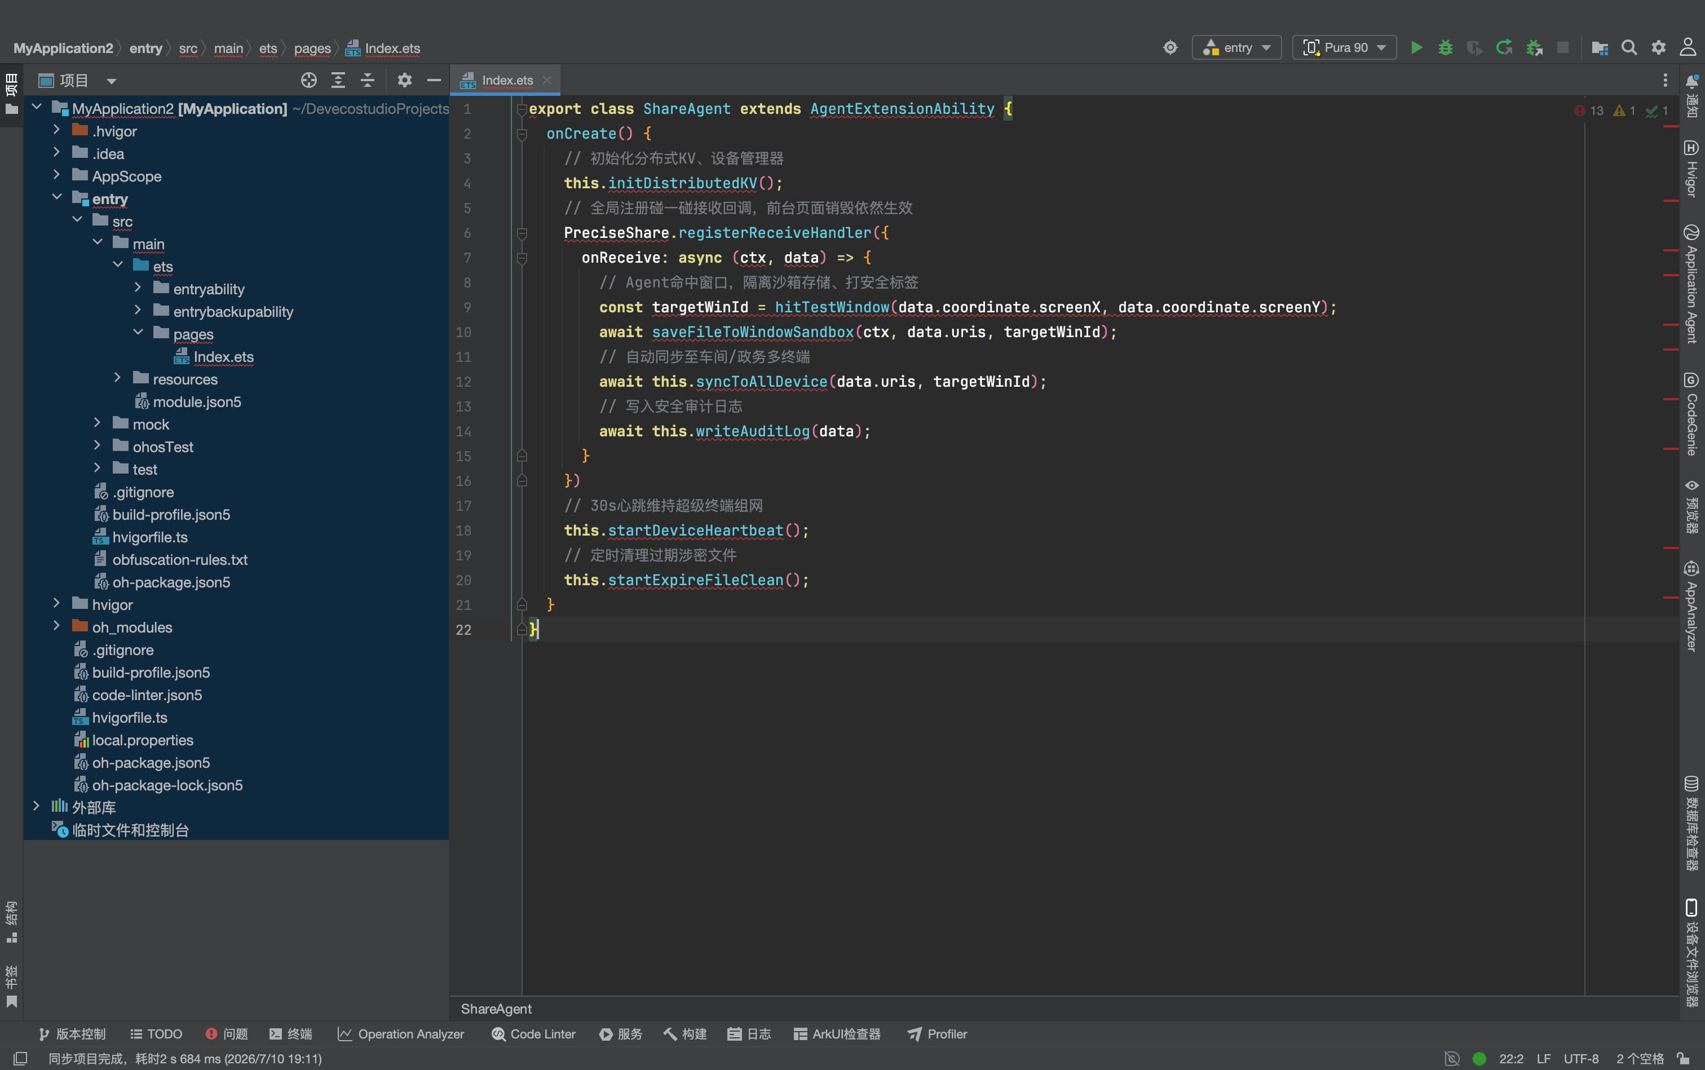Expand the AppScope folder
This screenshot has height=1070, width=1705.
56,175
